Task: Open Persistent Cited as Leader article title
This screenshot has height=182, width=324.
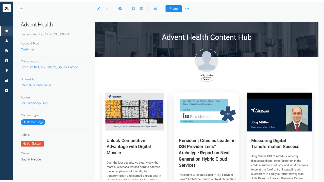Action: tap(207, 153)
